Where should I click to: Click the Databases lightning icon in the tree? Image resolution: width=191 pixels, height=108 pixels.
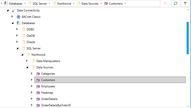18,23
